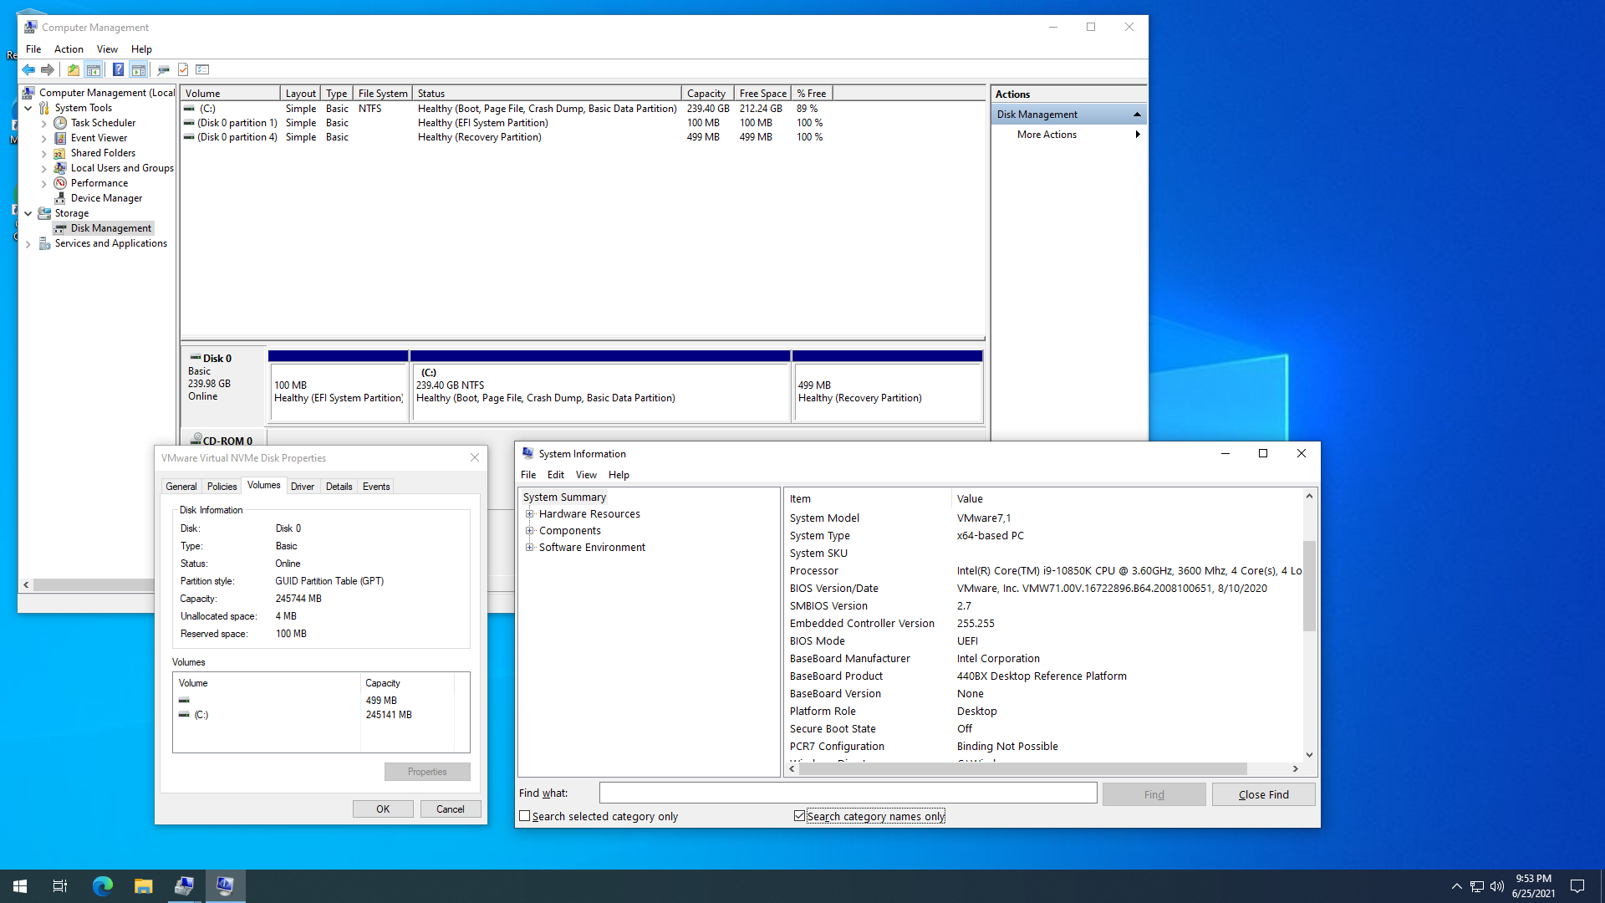This screenshot has height=903, width=1605.
Task: Select Shared Folders icon in tree
Action: pos(60,153)
